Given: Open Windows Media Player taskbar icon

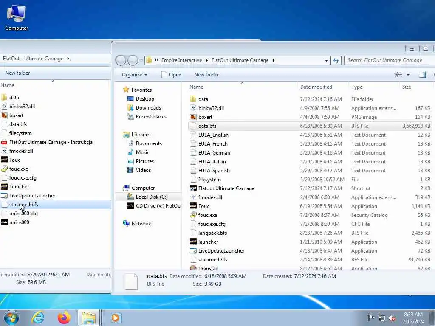Looking at the screenshot, I should (x=116, y=318).
